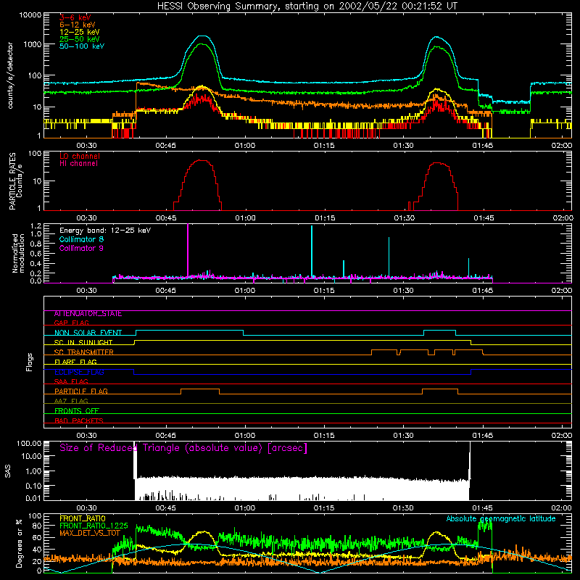580x580 pixels.
Task: Click the FRONTS_OFF flag label
Action: tap(77, 411)
